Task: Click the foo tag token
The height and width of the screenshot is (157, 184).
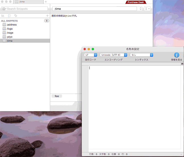Action: pos(57,96)
